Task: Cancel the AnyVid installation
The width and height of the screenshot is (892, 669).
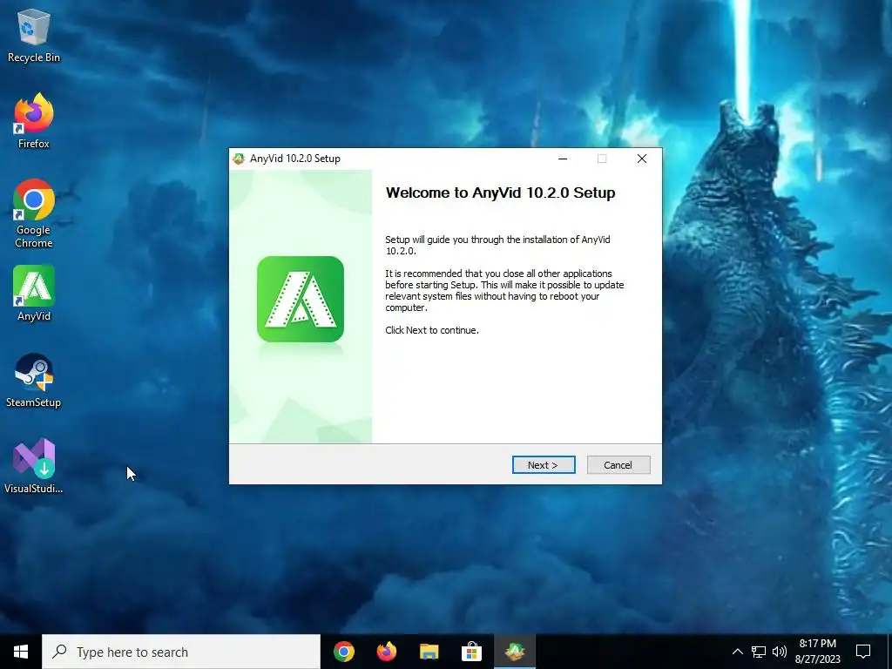Action: (x=618, y=465)
